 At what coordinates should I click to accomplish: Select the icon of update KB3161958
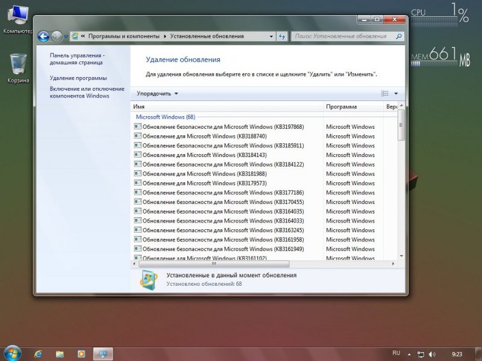[x=138, y=239]
